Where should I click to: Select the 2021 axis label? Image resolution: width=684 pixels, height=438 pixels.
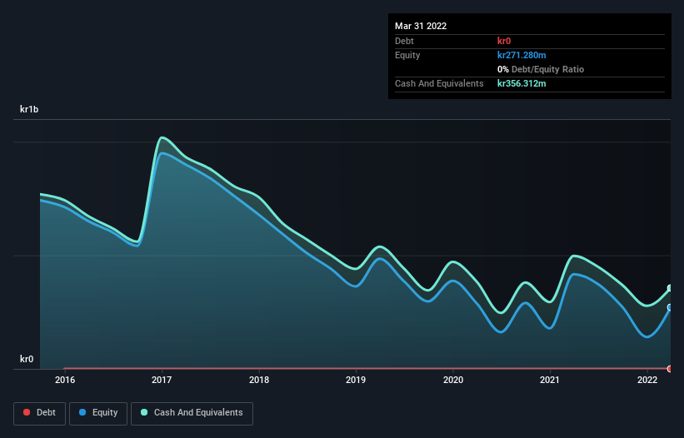550,380
